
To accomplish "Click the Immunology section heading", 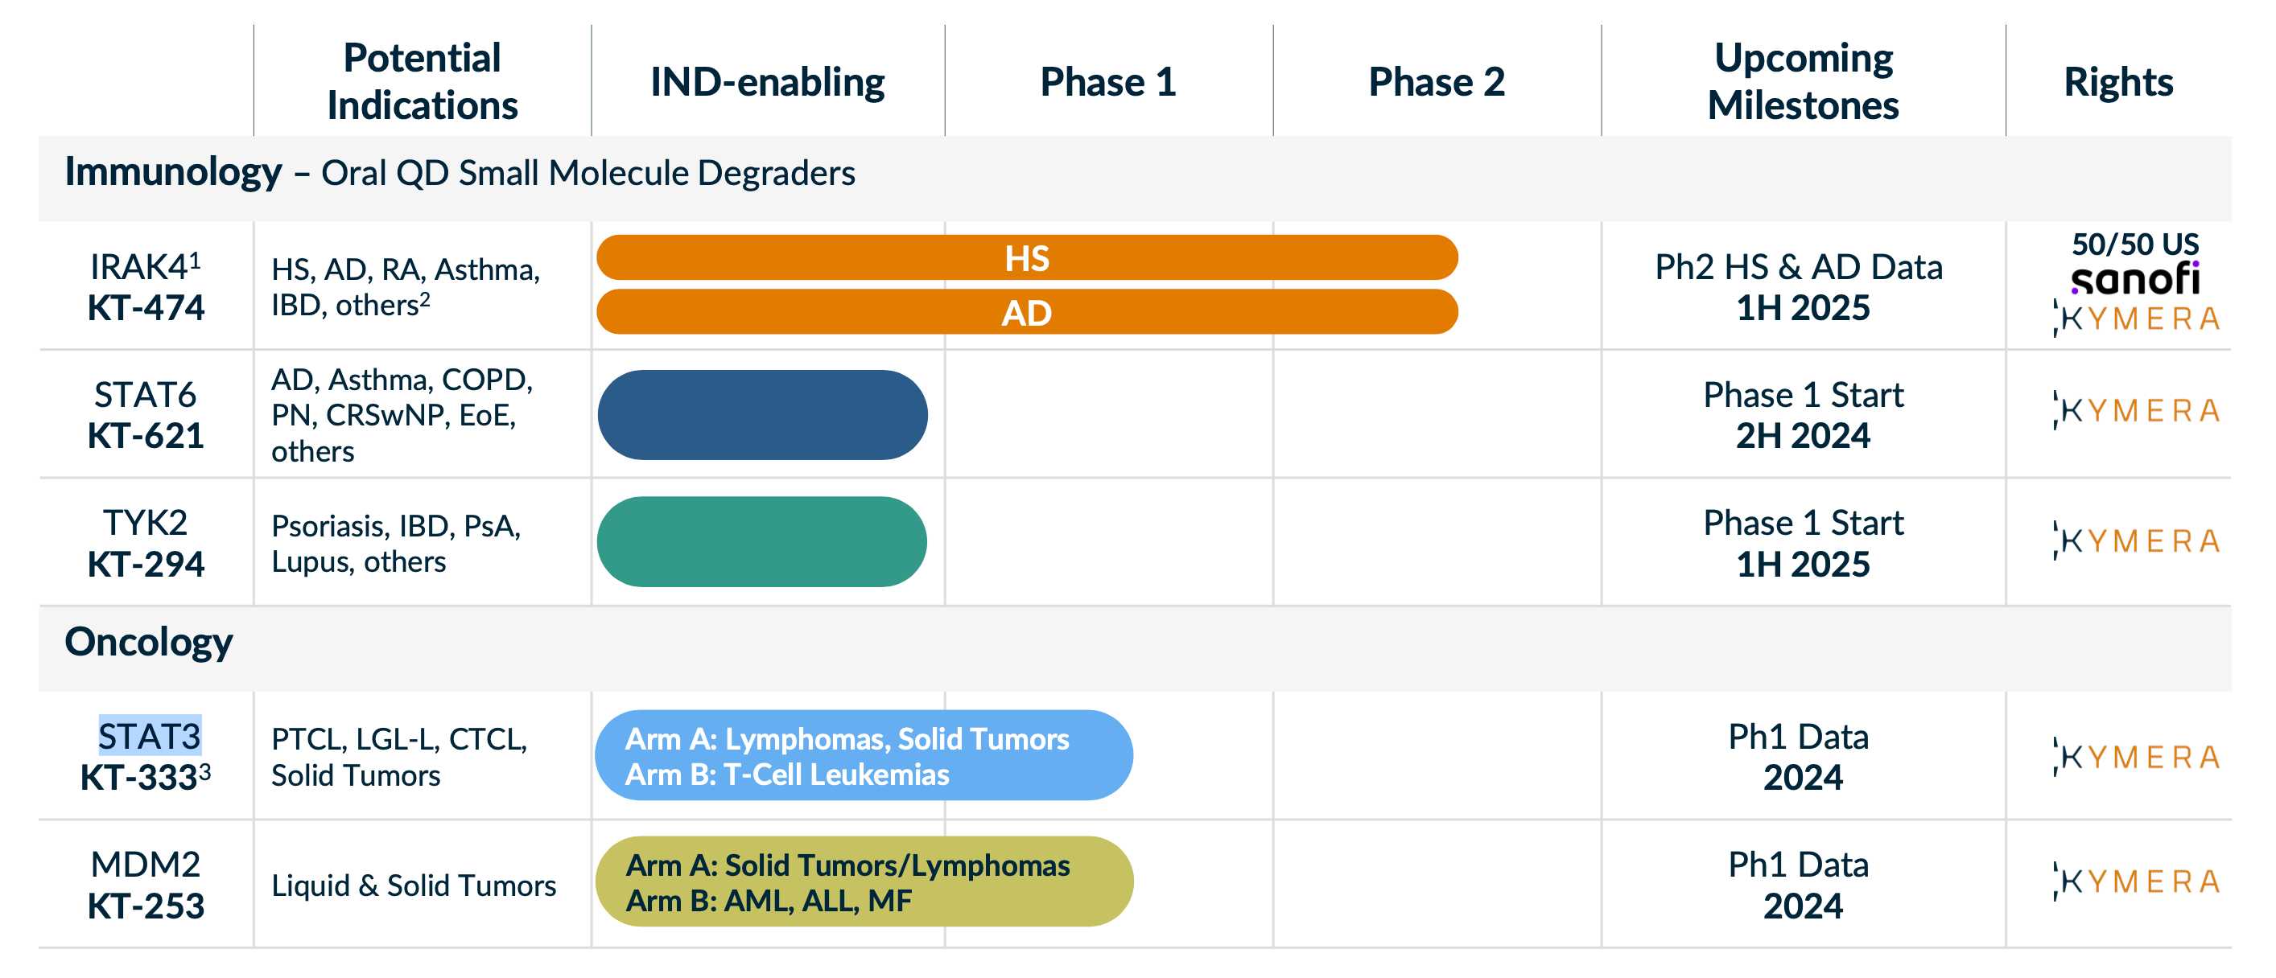I will (173, 171).
